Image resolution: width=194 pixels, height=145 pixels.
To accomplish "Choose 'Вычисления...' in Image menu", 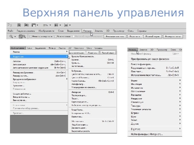I will click(x=20, y=100).
